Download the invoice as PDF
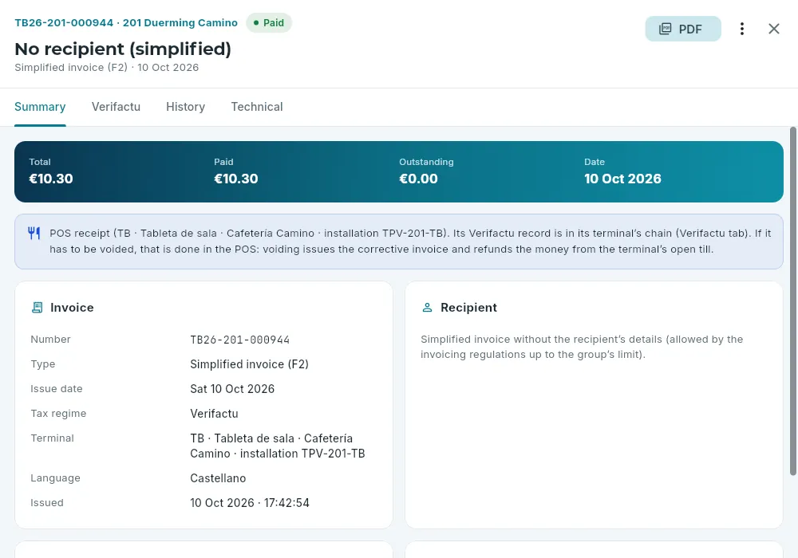Image resolution: width=798 pixels, height=558 pixels. click(683, 29)
